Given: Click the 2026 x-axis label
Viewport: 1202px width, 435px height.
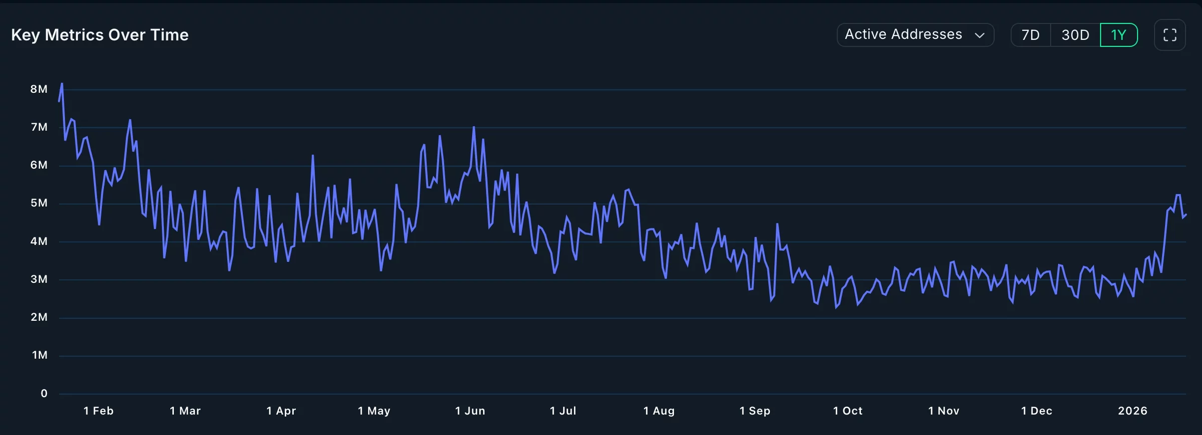Looking at the screenshot, I should 1133,411.
